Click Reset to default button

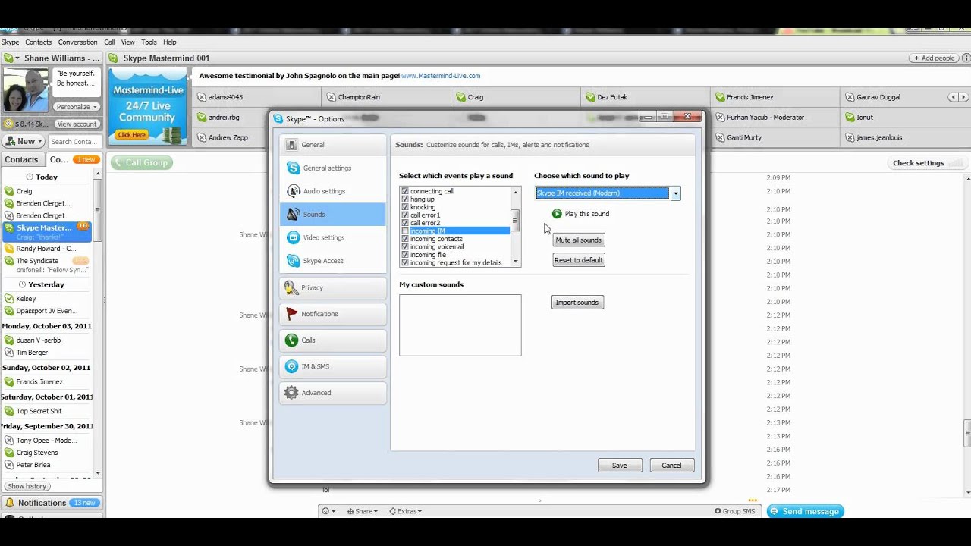(x=578, y=260)
